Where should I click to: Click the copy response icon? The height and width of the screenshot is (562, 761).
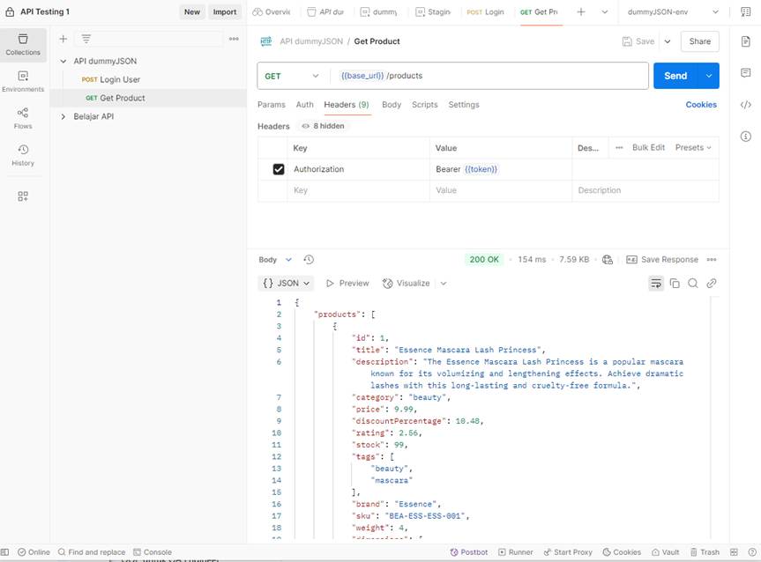pyautogui.click(x=675, y=284)
